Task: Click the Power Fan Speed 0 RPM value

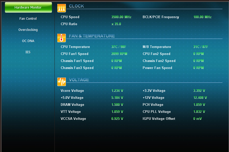Action: tap(198, 68)
